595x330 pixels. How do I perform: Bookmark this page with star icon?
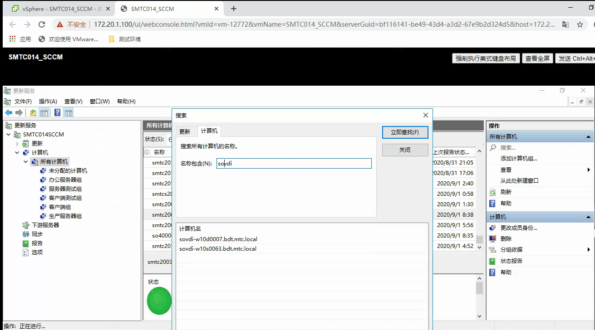[x=580, y=24]
